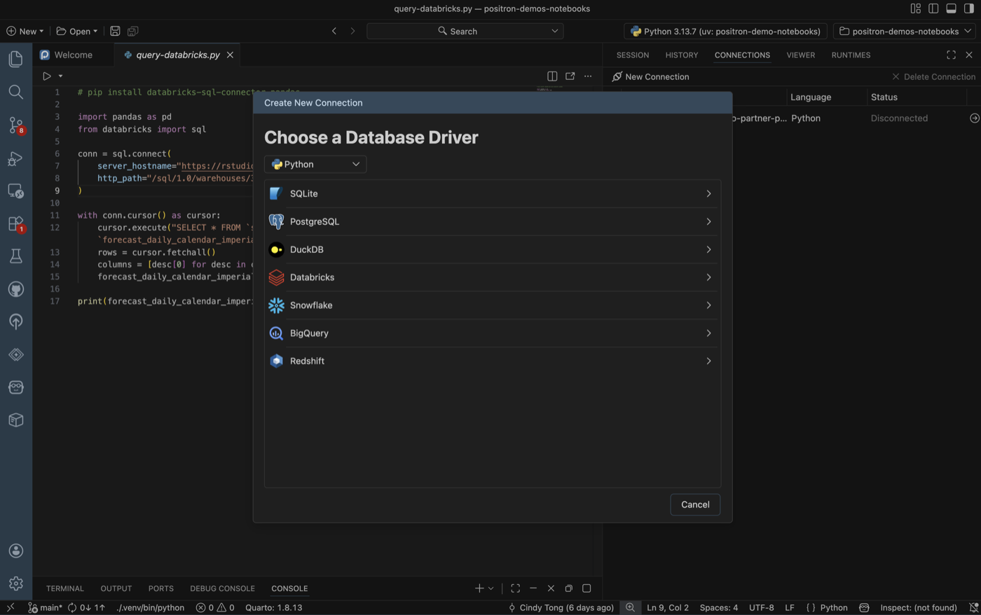Open the Search view in the activity bar

(15, 92)
